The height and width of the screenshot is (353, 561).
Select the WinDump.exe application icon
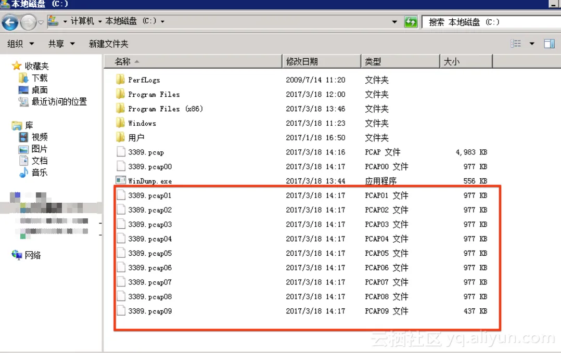point(121,181)
